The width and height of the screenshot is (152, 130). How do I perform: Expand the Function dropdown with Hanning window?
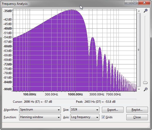point(40,117)
